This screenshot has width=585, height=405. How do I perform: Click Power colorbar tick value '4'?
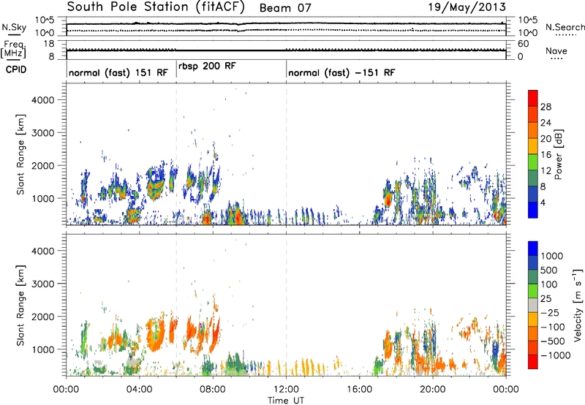coord(543,202)
